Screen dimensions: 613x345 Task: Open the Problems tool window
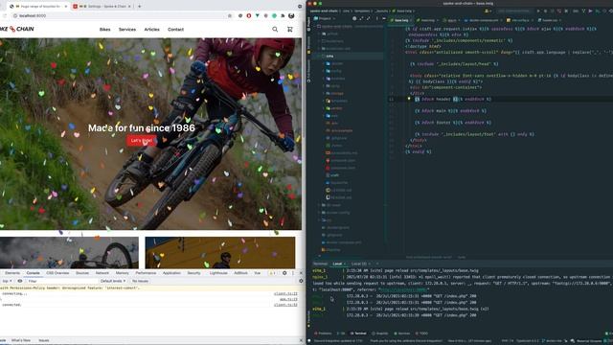pyautogui.click(x=323, y=333)
